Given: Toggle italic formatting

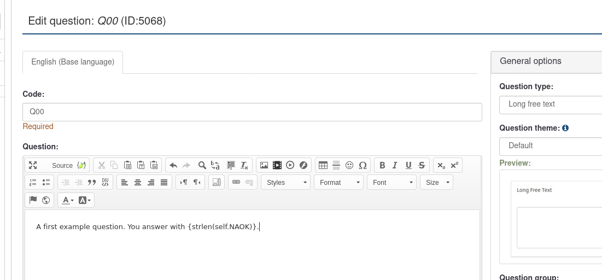Looking at the screenshot, I should tap(395, 165).
